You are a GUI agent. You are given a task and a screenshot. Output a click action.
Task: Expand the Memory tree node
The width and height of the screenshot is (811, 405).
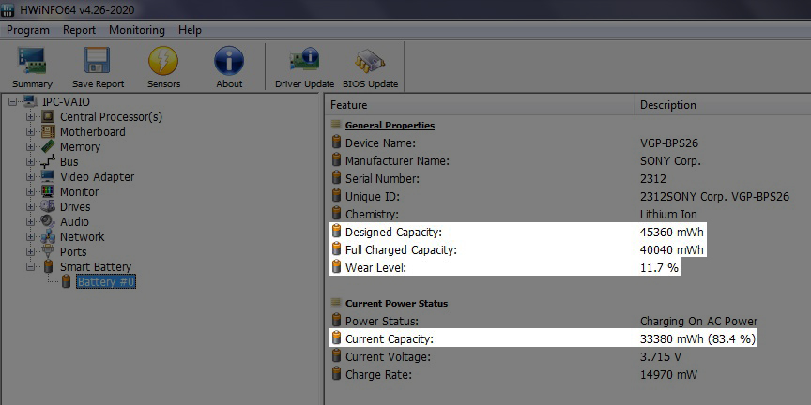click(x=31, y=146)
